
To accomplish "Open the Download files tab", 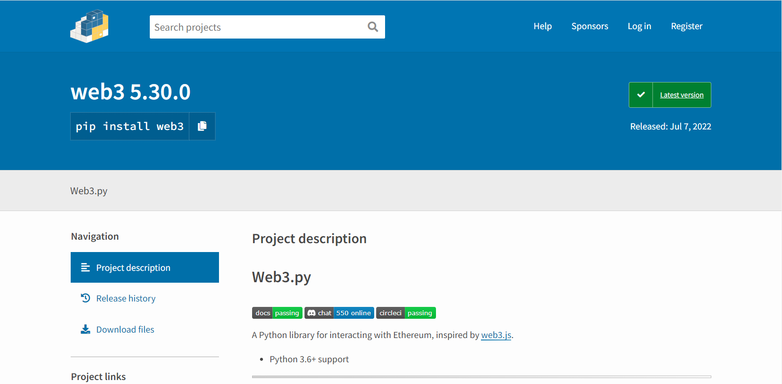I will [145, 330].
